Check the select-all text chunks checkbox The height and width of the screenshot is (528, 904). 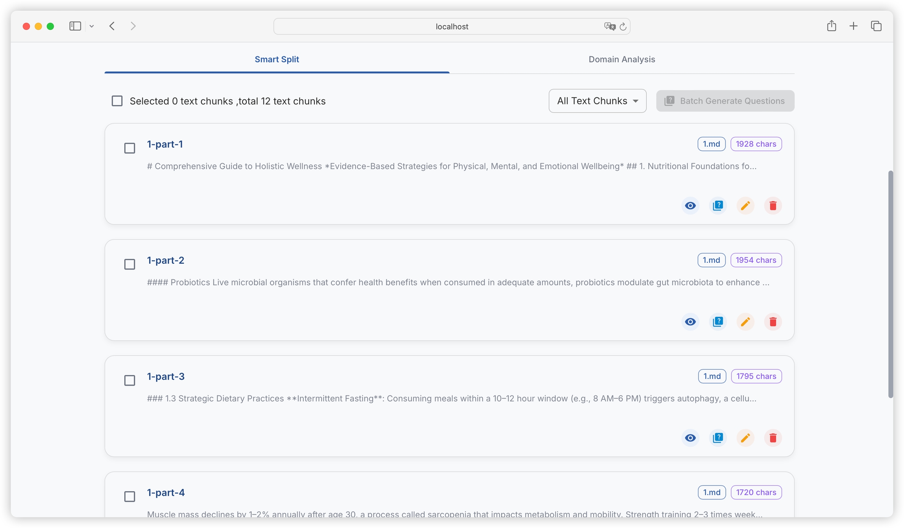click(117, 101)
